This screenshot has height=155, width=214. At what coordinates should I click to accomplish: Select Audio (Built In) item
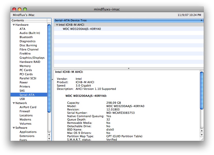30,33
